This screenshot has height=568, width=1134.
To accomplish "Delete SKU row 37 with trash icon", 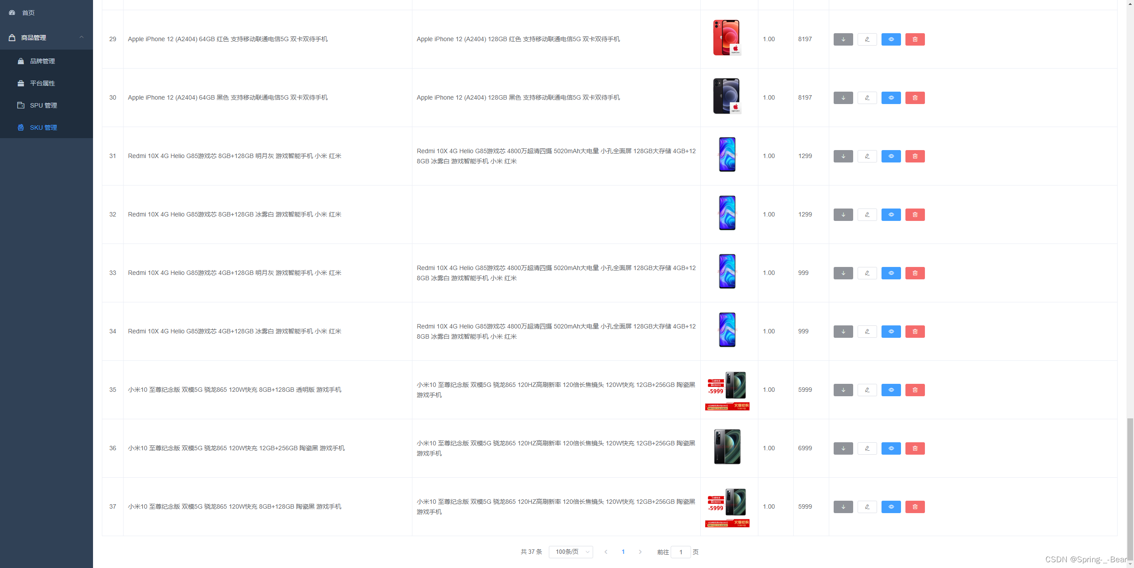I will coord(915,507).
